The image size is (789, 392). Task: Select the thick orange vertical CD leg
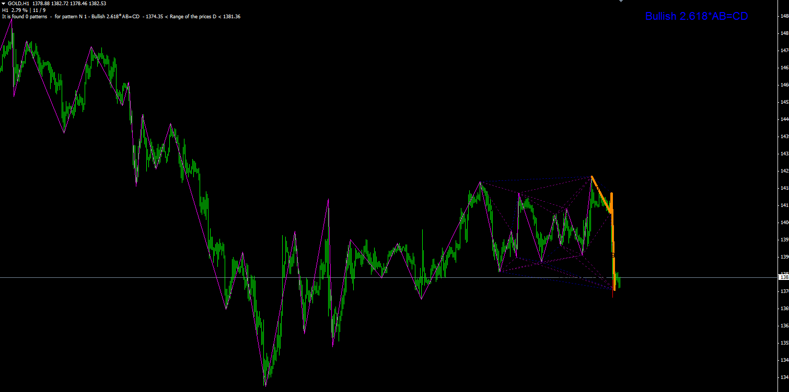tap(613, 242)
